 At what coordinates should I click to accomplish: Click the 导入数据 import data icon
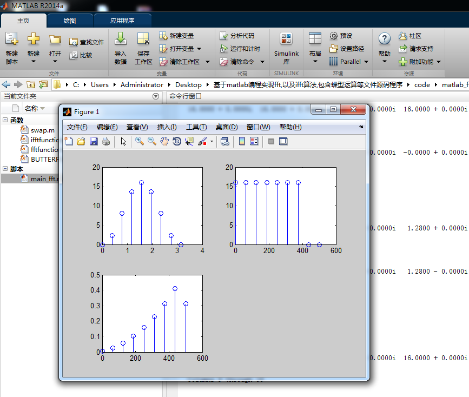[x=121, y=48]
